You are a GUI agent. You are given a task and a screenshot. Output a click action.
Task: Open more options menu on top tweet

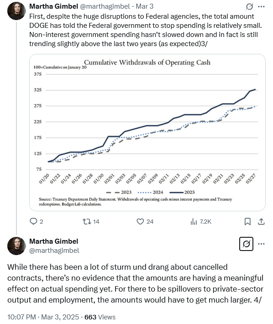[261, 6]
